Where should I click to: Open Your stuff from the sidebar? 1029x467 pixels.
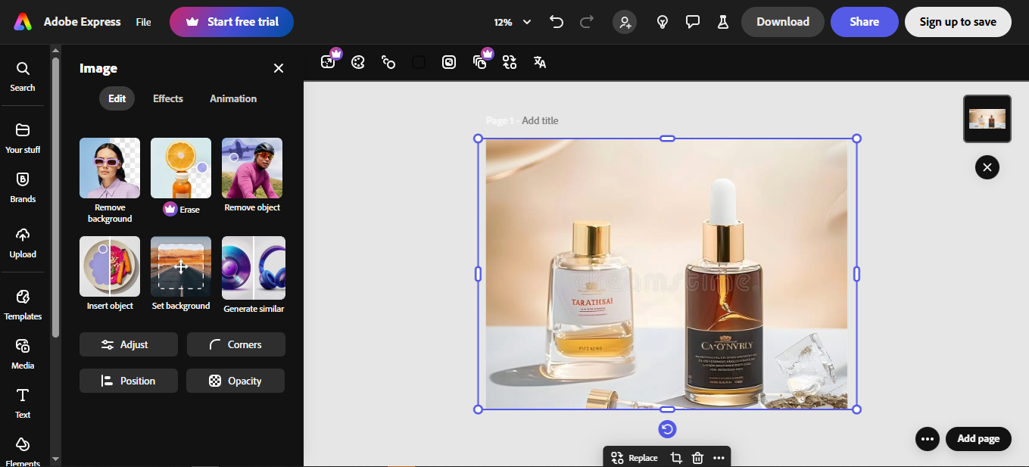(23, 137)
